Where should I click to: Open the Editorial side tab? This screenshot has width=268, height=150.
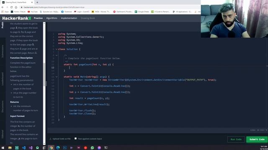(3, 134)
